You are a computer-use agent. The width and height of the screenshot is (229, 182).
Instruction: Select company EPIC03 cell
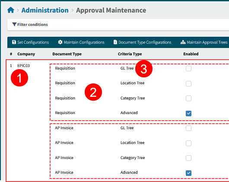(x=23, y=66)
